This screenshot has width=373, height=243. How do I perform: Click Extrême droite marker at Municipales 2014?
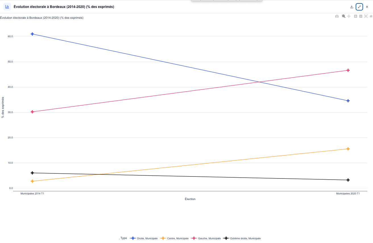(x=32, y=173)
